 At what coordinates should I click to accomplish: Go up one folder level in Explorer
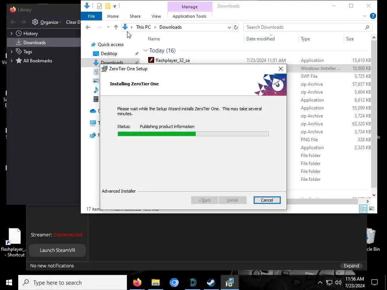pos(116,27)
